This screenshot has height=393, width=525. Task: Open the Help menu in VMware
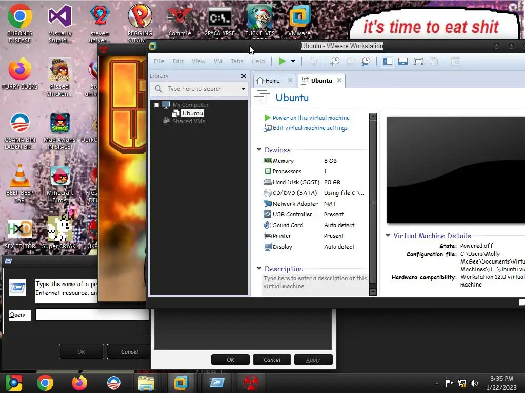258,61
